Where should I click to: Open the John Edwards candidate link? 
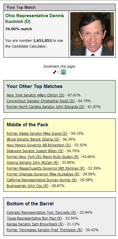pos(45,107)
